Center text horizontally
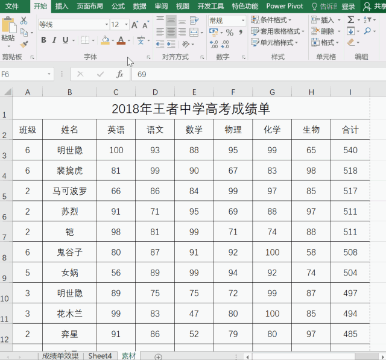 click(x=171, y=32)
